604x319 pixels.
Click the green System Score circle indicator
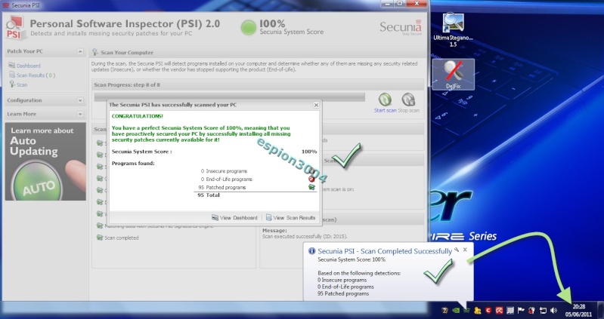point(249,28)
